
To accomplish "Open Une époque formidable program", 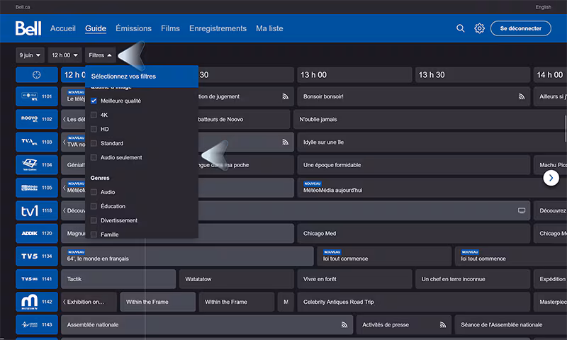I will [x=414, y=165].
